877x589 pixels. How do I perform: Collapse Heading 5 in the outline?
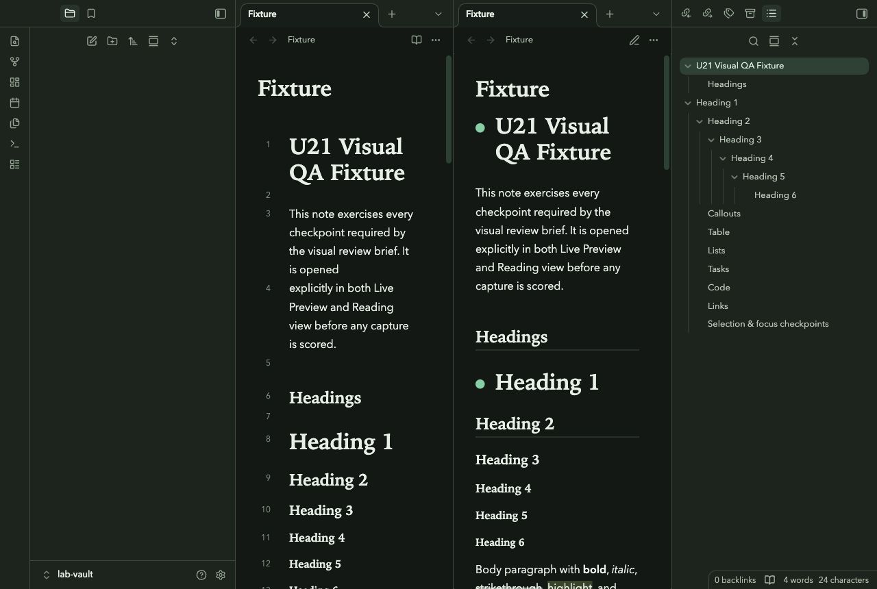click(x=734, y=177)
